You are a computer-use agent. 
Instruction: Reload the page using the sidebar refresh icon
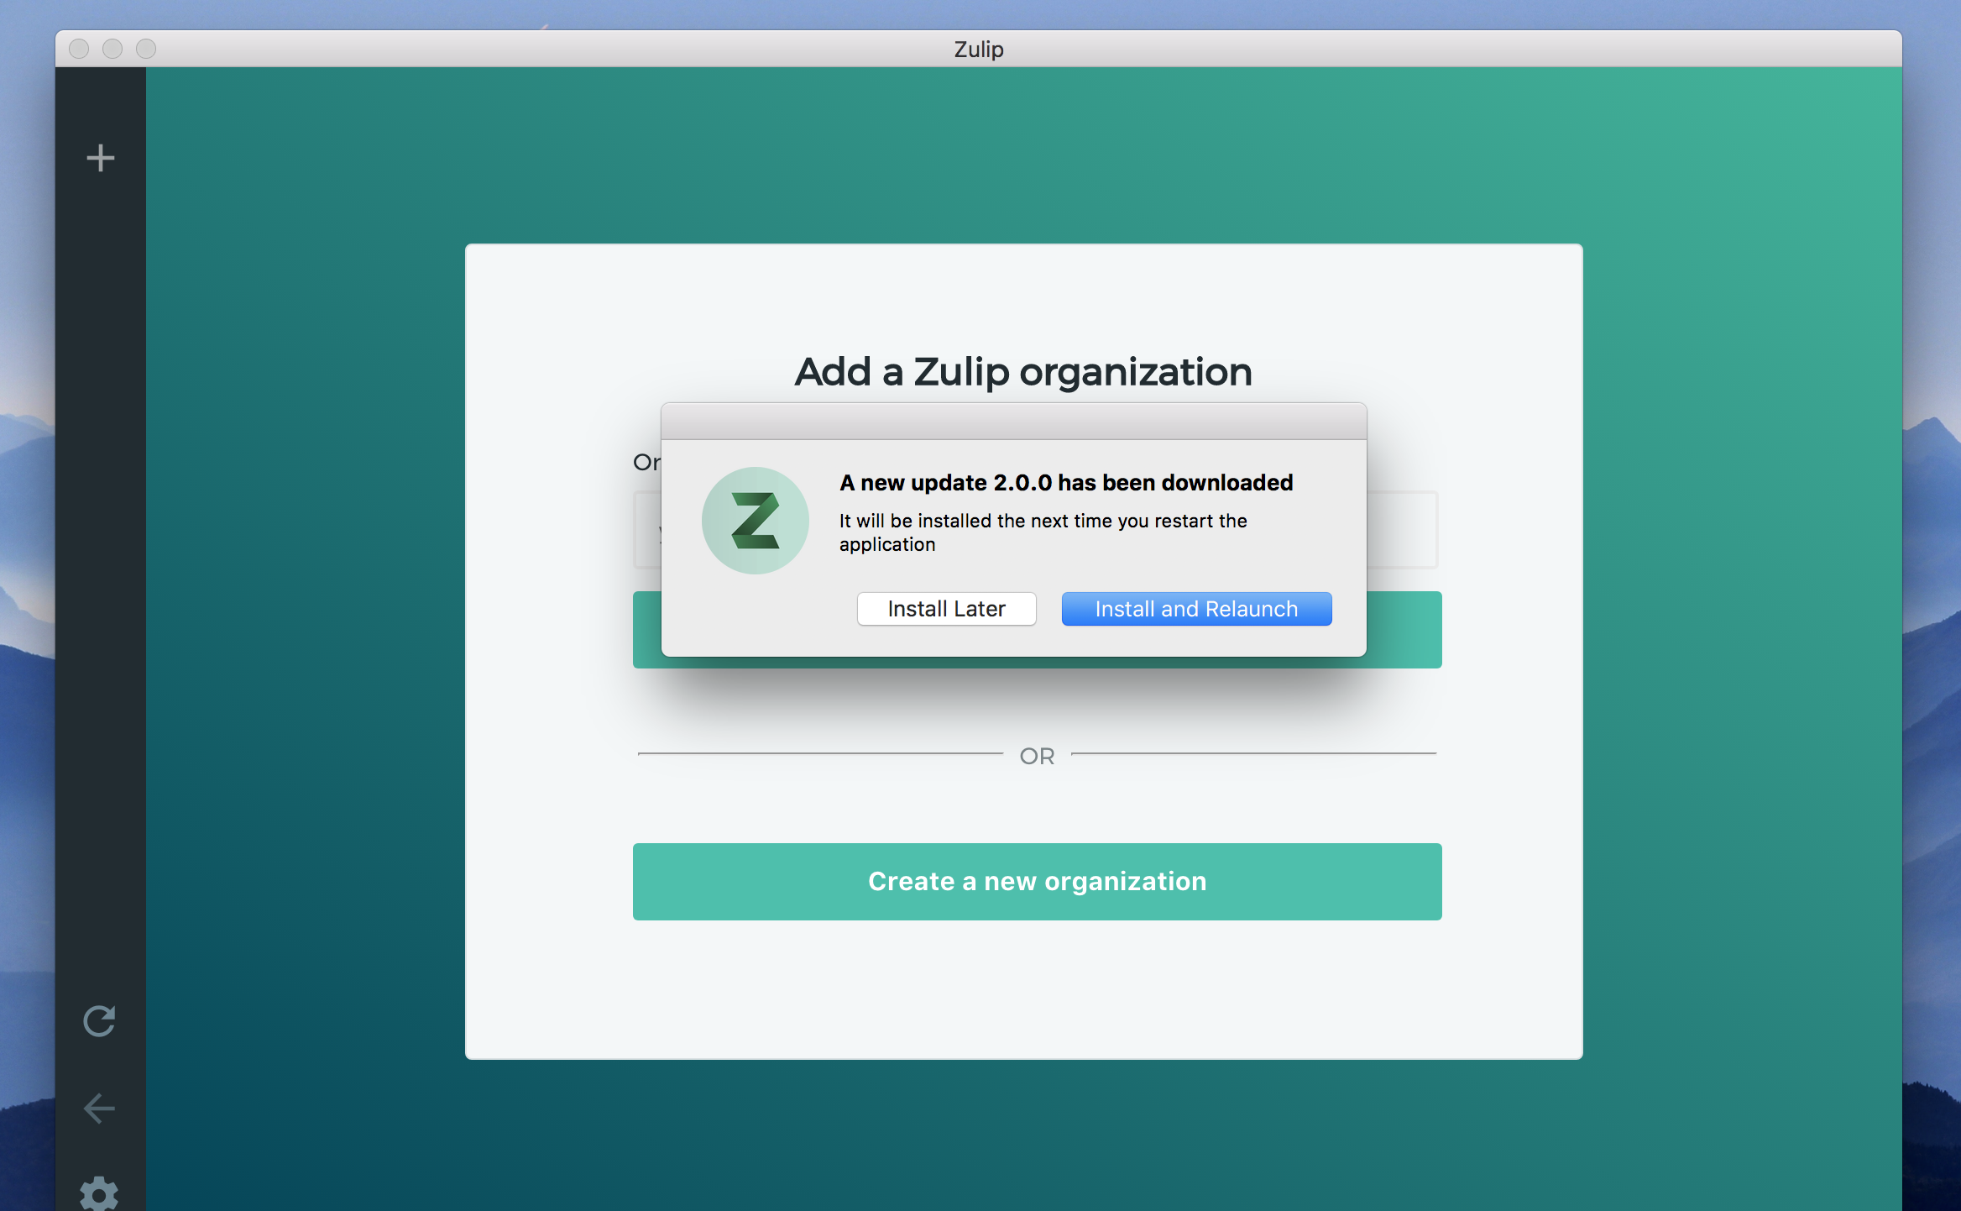click(100, 1021)
